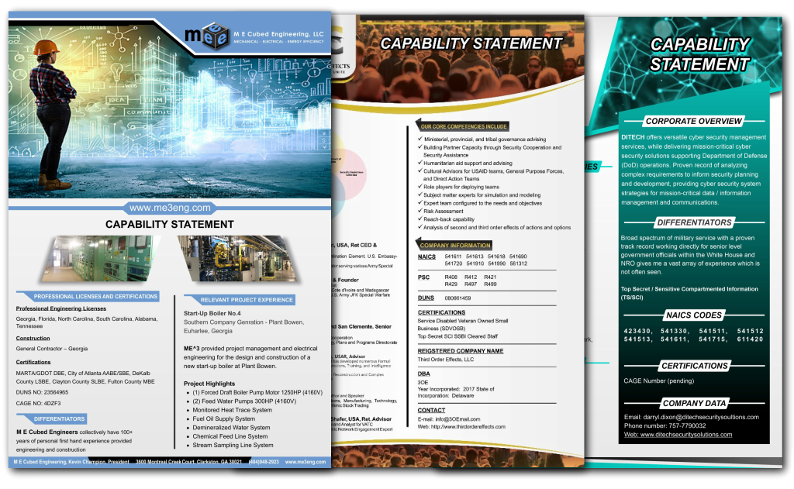Image resolution: width=794 pixels, height=489 pixels.
Task: Open the www.me3eng.com link
Action: point(169,208)
